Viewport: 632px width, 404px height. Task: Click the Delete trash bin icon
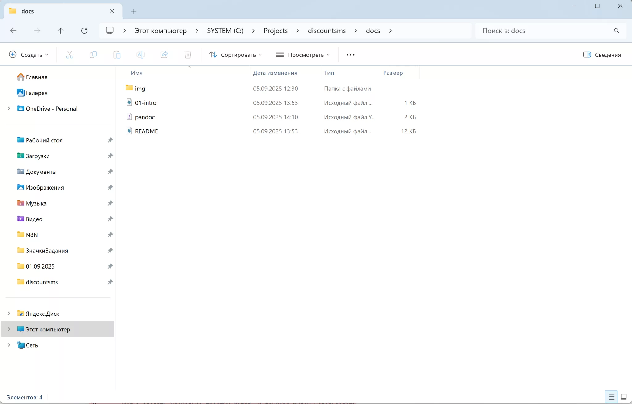tap(188, 55)
